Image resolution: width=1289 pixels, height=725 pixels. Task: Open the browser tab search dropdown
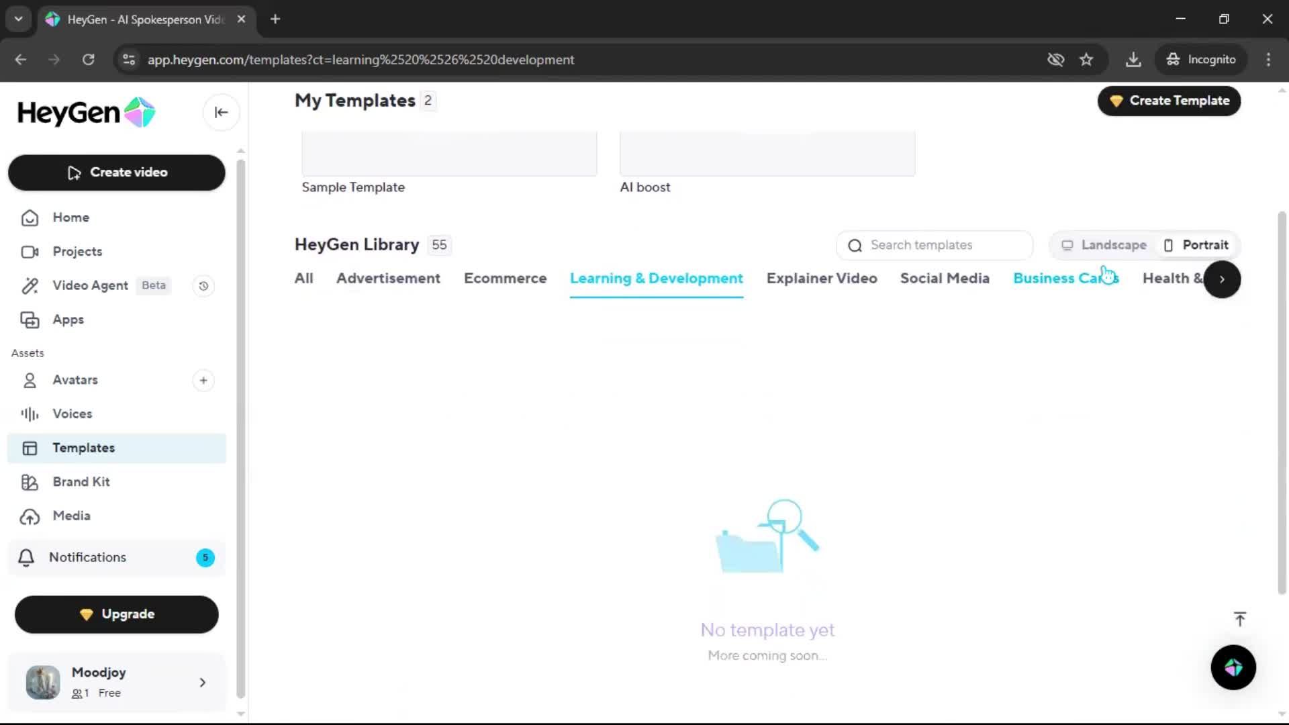18,19
